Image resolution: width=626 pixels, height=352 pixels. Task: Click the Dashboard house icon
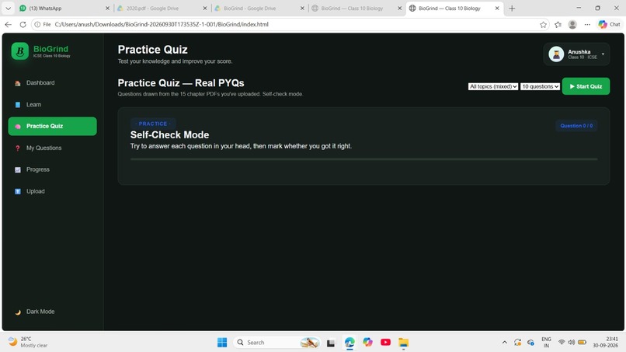click(18, 83)
